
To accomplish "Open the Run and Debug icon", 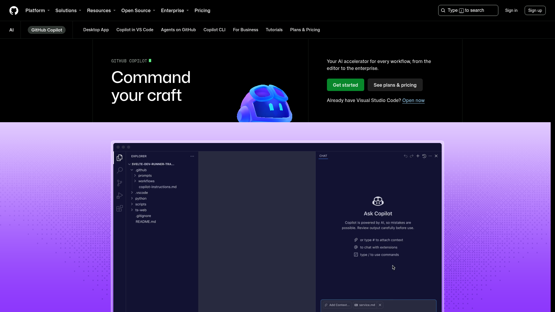I will coord(120,196).
